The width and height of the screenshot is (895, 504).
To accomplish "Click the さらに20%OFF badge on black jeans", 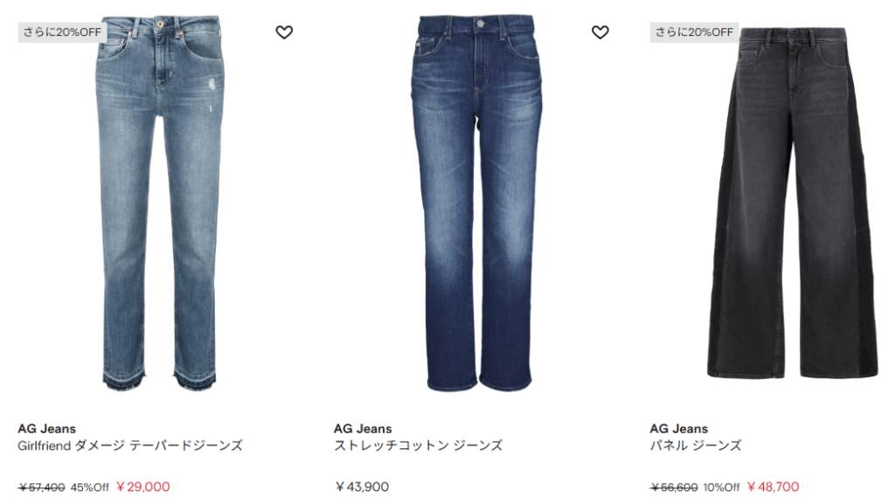I will click(694, 32).
